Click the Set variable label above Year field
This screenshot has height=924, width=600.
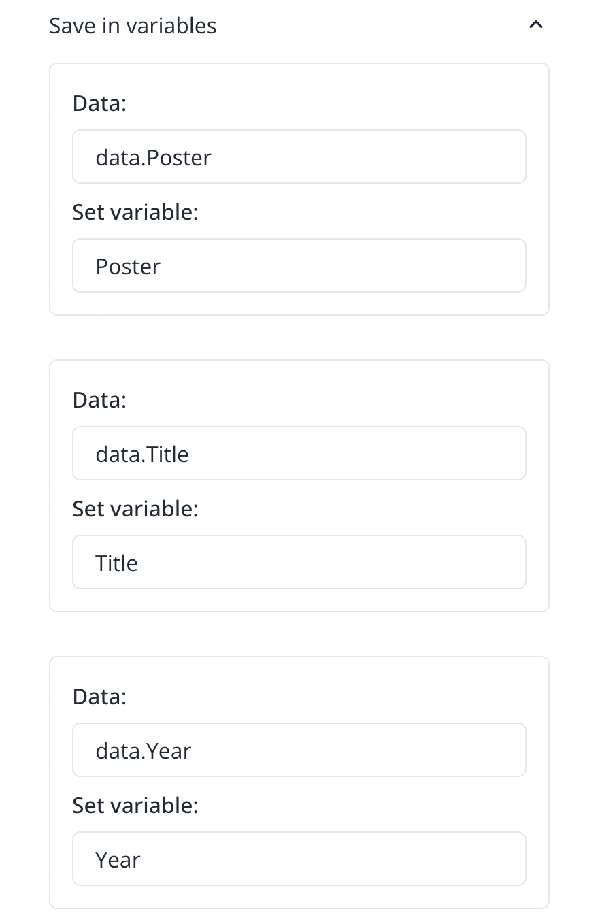tap(135, 806)
